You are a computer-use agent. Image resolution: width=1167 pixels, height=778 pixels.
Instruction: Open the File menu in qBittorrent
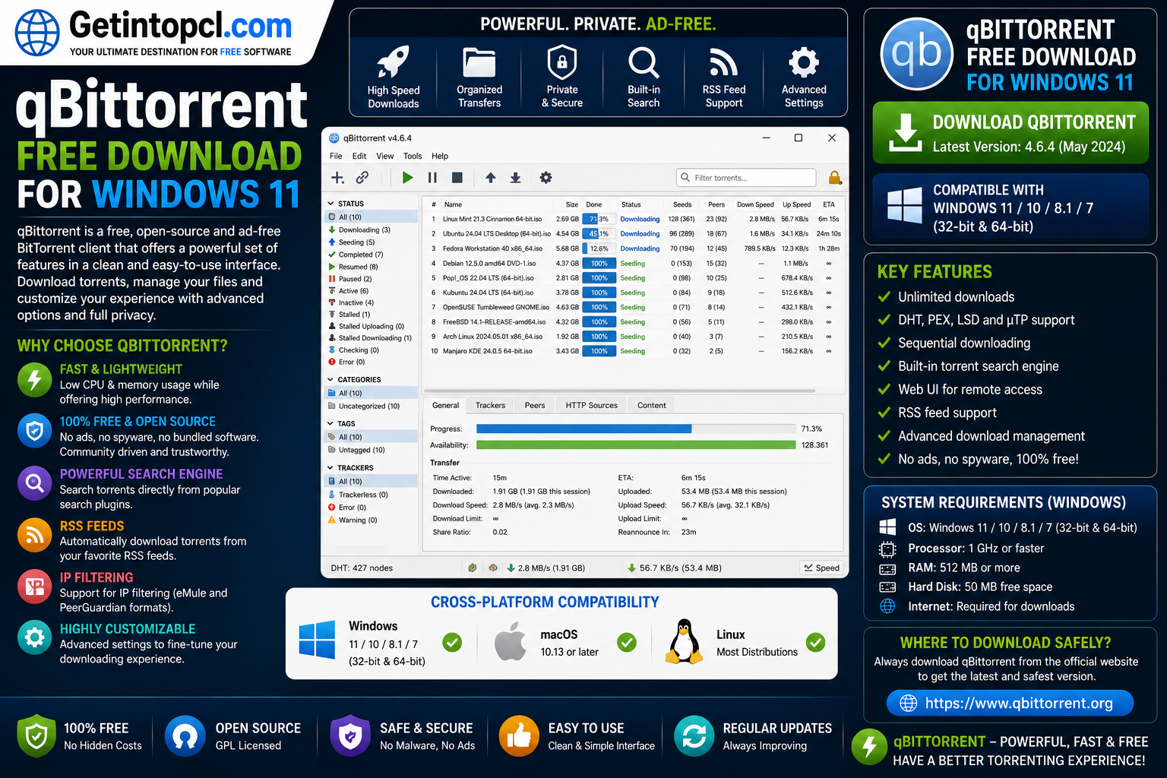pos(336,156)
